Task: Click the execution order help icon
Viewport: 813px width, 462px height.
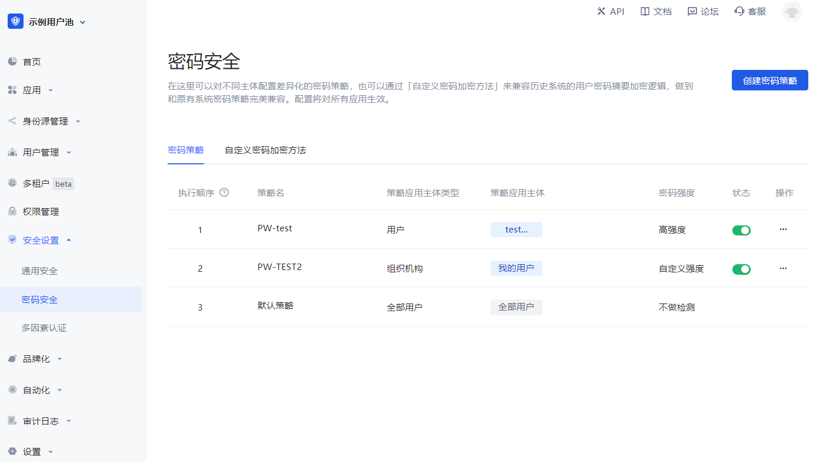Action: coord(224,193)
